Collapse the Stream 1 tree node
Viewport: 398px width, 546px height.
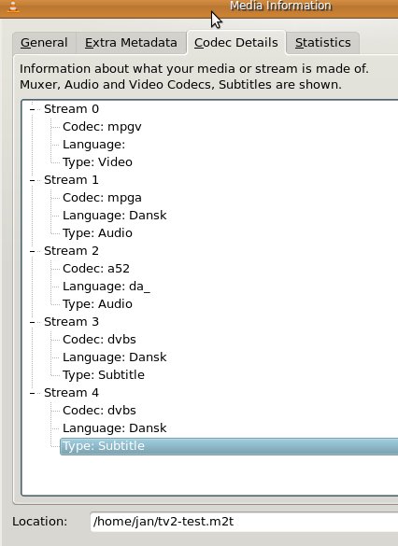32,180
